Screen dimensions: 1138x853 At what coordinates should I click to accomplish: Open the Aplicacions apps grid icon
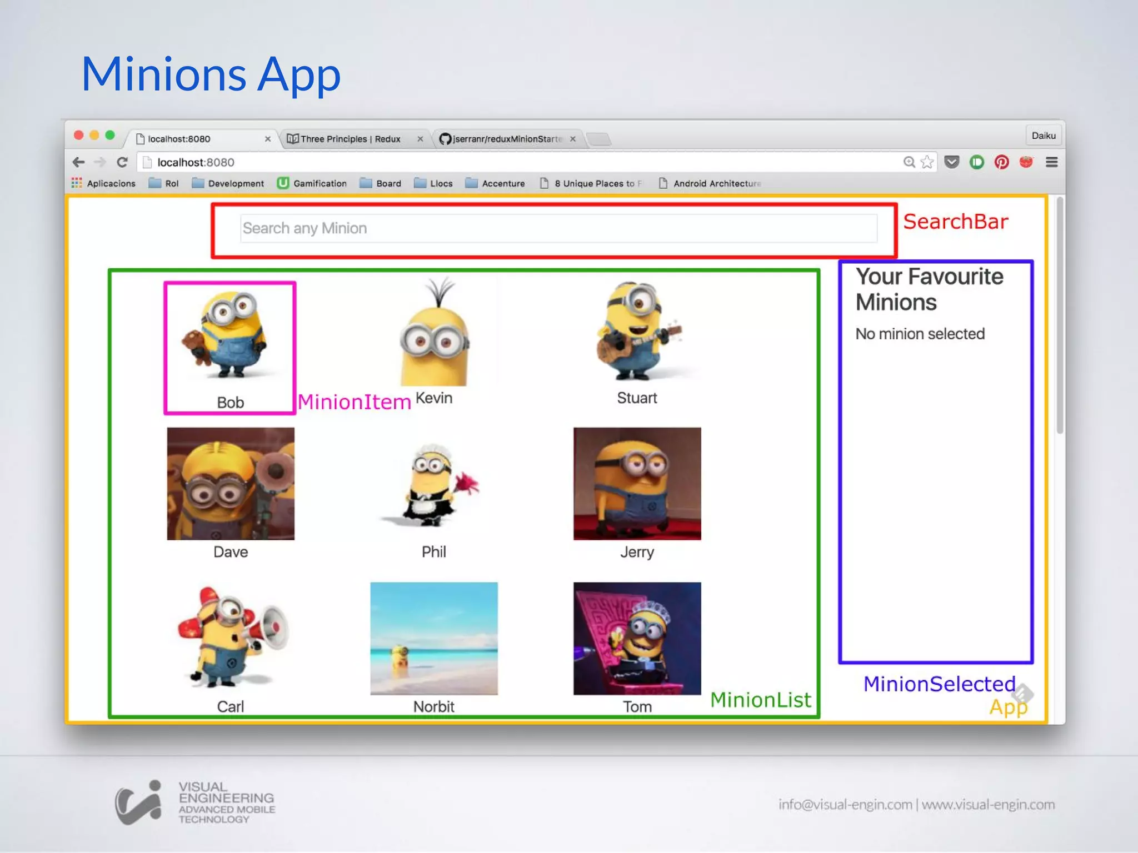[x=77, y=183]
